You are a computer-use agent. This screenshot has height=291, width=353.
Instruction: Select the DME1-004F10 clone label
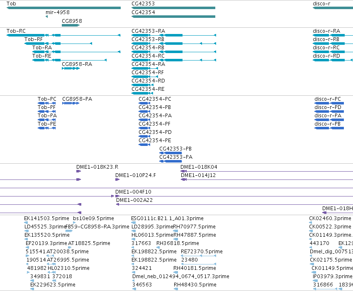tap(133, 192)
